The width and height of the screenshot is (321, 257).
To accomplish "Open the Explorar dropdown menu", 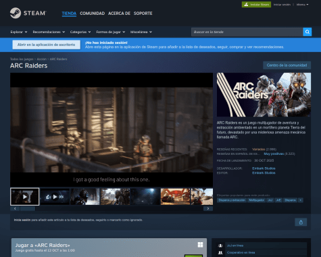I will (x=19, y=32).
